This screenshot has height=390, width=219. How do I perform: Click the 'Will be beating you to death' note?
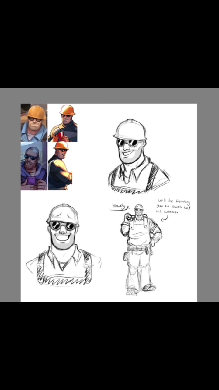(173, 206)
